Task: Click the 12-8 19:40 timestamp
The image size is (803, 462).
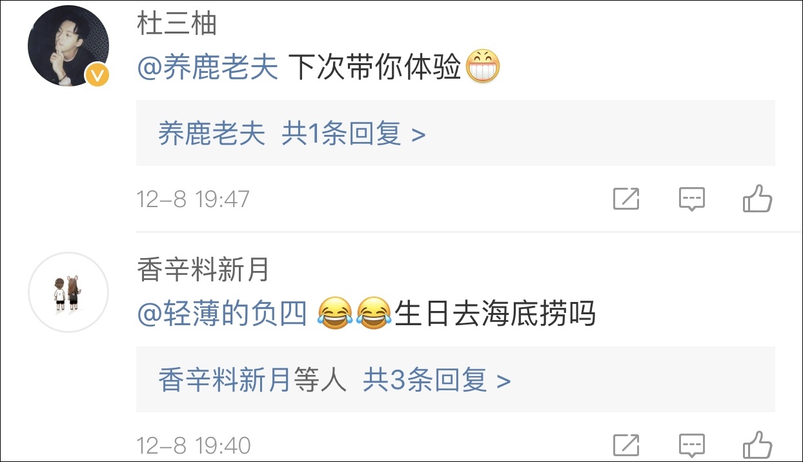Action: pyautogui.click(x=194, y=446)
